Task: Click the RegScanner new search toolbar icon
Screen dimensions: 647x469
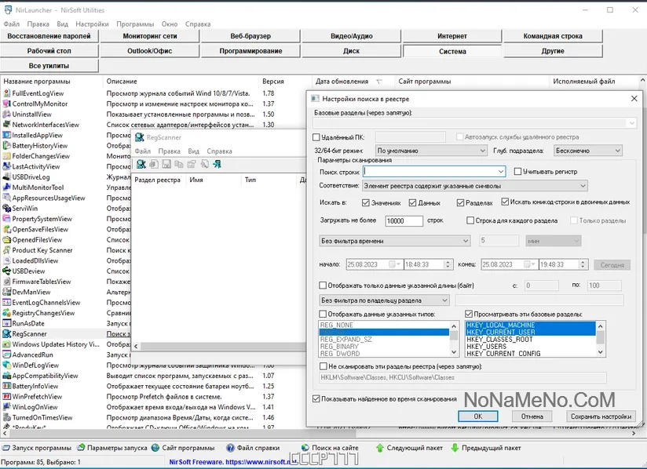Action: point(141,164)
